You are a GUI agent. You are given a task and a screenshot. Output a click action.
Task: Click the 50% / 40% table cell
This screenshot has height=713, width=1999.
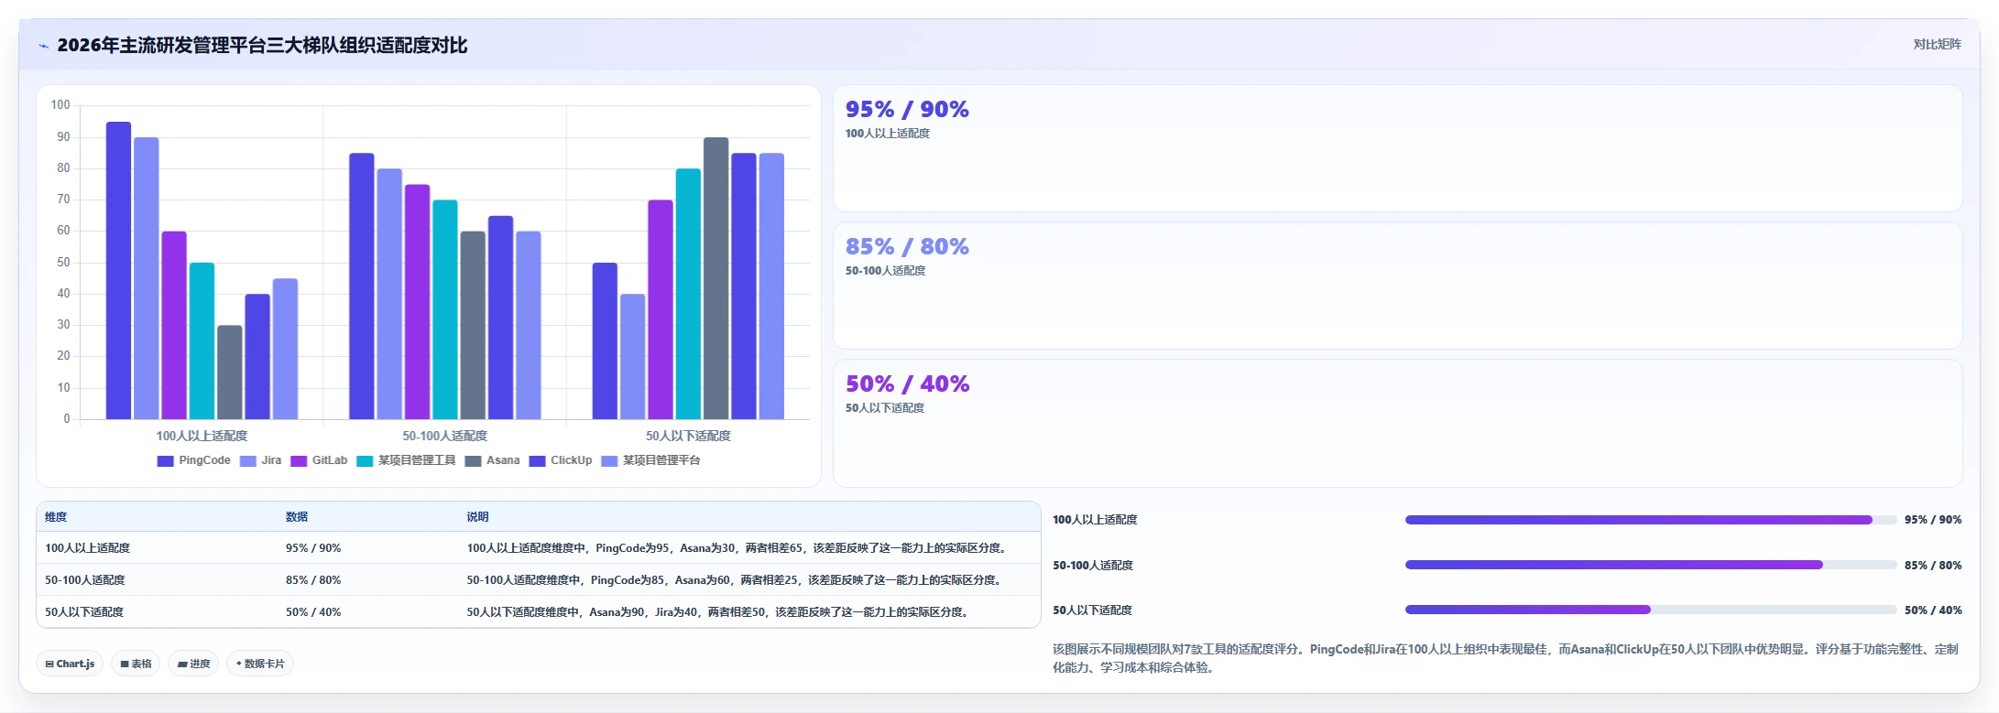[313, 612]
